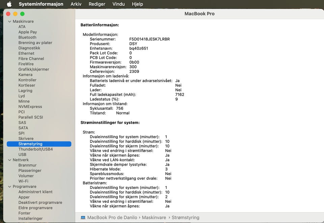Select SPI in the sidebar
Viewport: 324px width, 223px height.
[21, 133]
